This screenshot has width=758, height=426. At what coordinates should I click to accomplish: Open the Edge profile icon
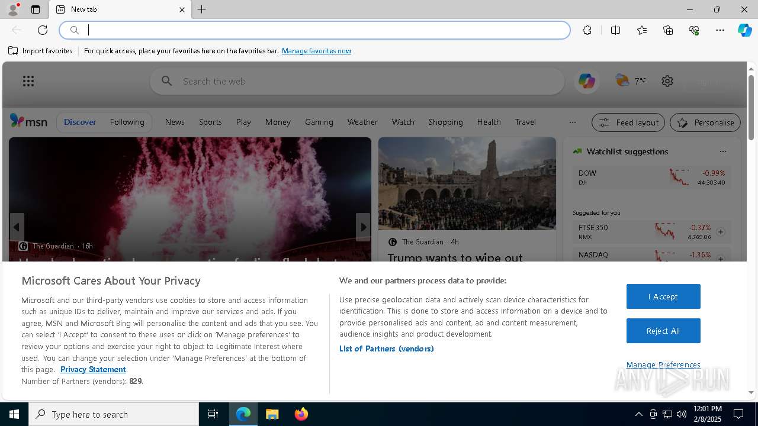(12, 9)
